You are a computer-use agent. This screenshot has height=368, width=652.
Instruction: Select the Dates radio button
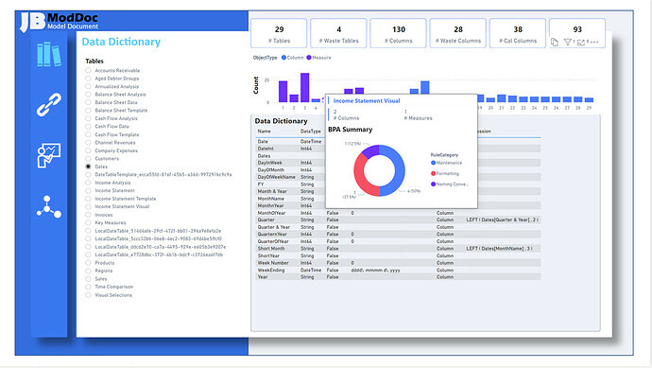(88, 166)
